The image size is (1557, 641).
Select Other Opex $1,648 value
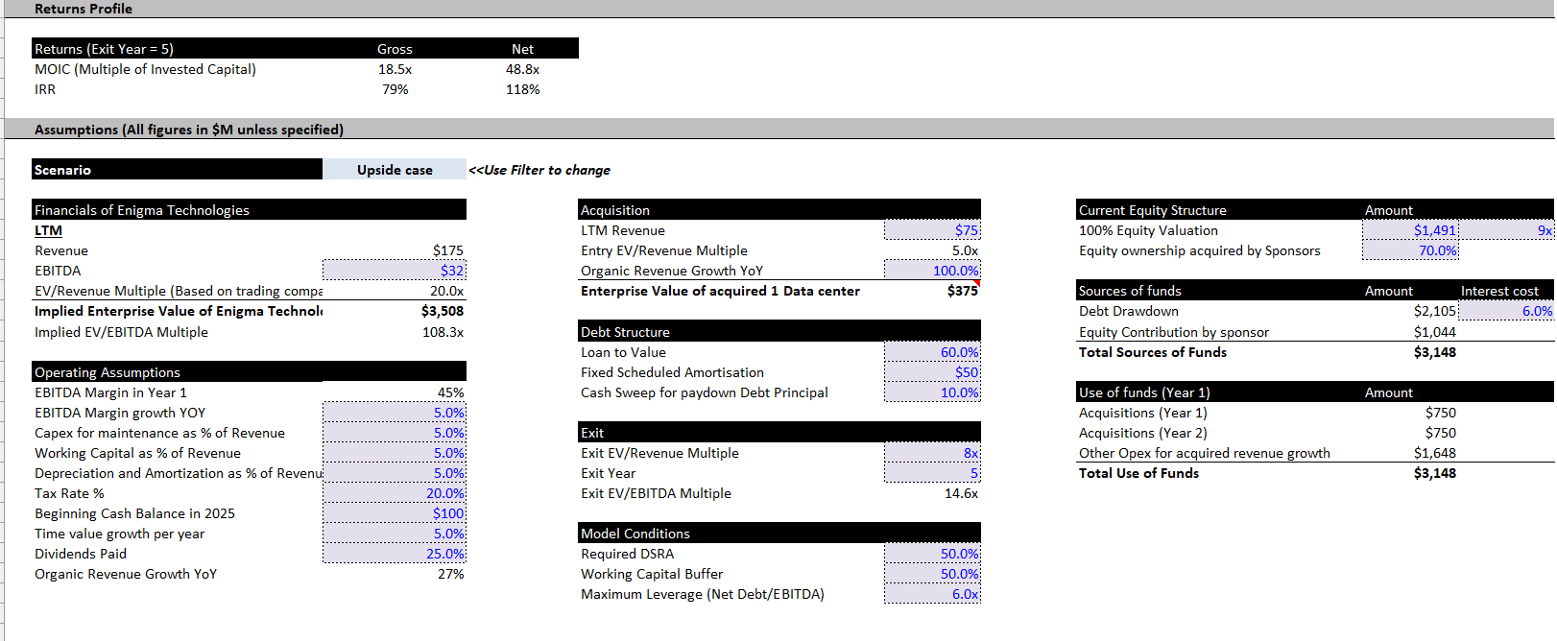click(1434, 453)
